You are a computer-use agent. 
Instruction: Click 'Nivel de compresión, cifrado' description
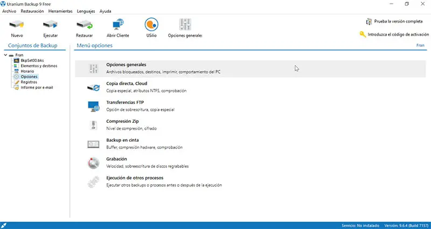click(131, 128)
